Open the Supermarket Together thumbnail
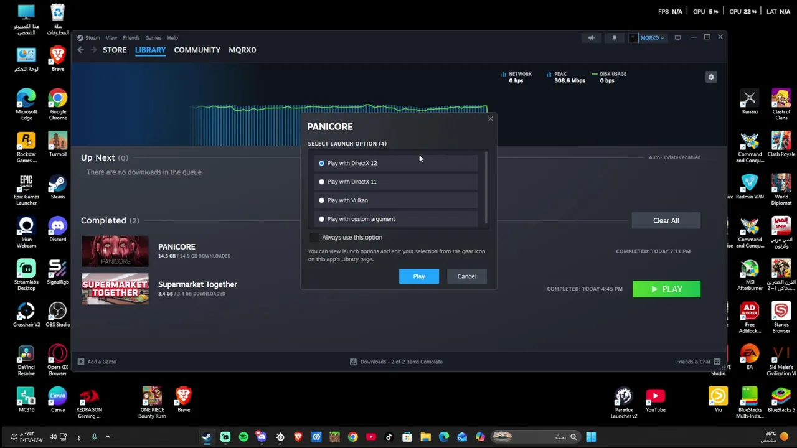 point(115,289)
